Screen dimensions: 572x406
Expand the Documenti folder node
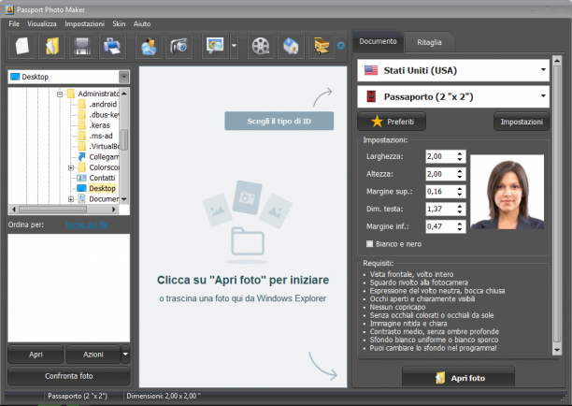coord(71,199)
